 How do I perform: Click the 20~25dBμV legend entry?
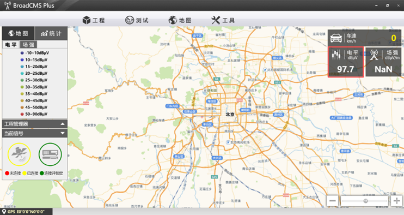(34, 73)
